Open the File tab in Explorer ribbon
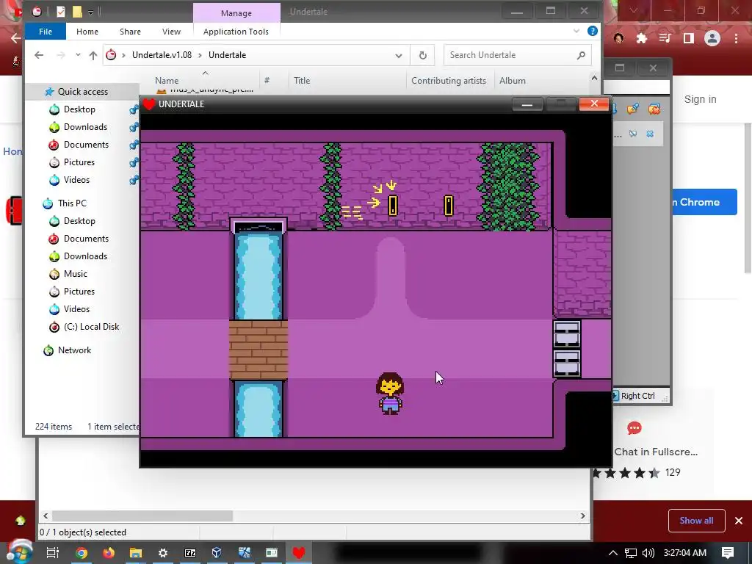The width and height of the screenshot is (752, 564). point(46,32)
